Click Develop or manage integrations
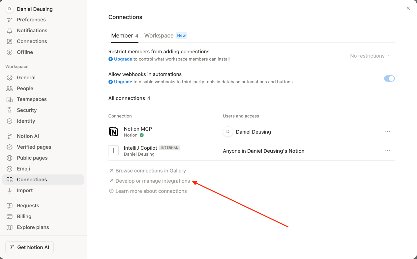The image size is (417, 259). pos(150,181)
